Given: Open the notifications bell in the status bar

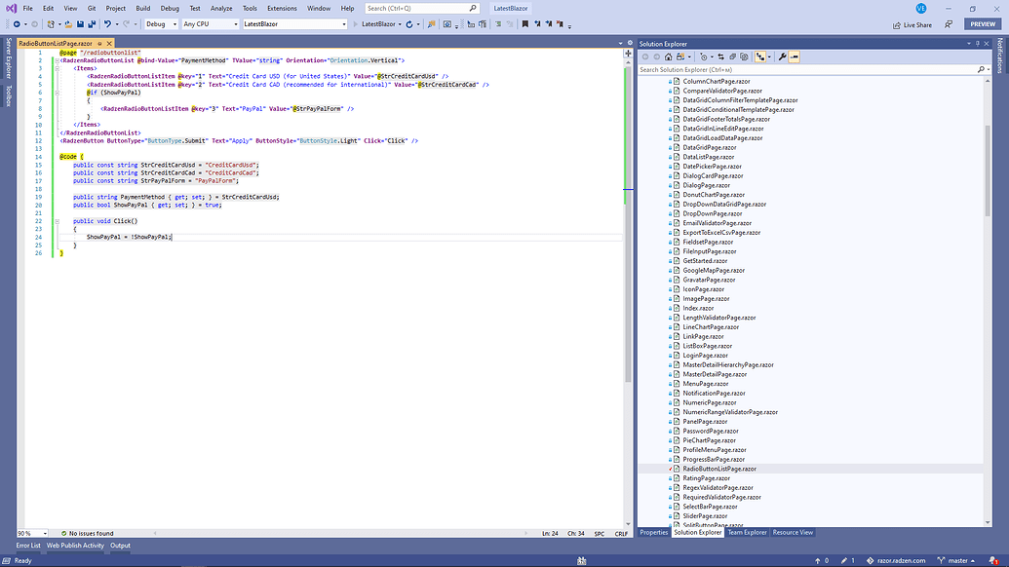Looking at the screenshot, I should point(990,560).
